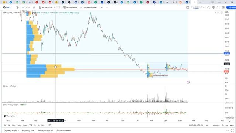
Task: Select the blue 17.01 price label
Action: [x=227, y=53]
